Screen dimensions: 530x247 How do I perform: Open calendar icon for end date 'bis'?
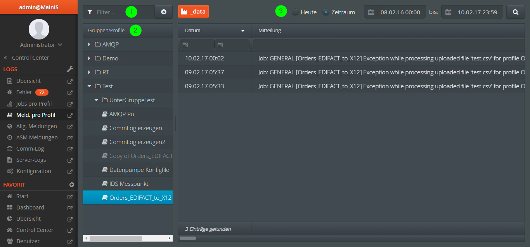click(448, 12)
